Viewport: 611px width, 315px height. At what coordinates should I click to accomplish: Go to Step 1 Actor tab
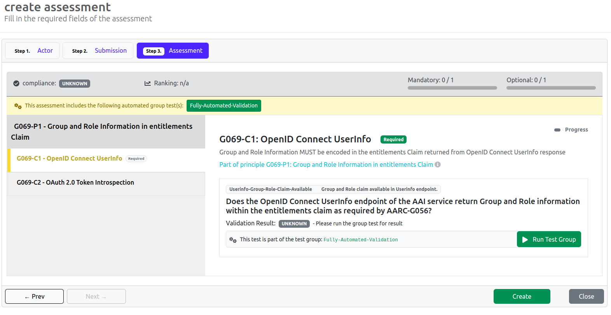32,51
